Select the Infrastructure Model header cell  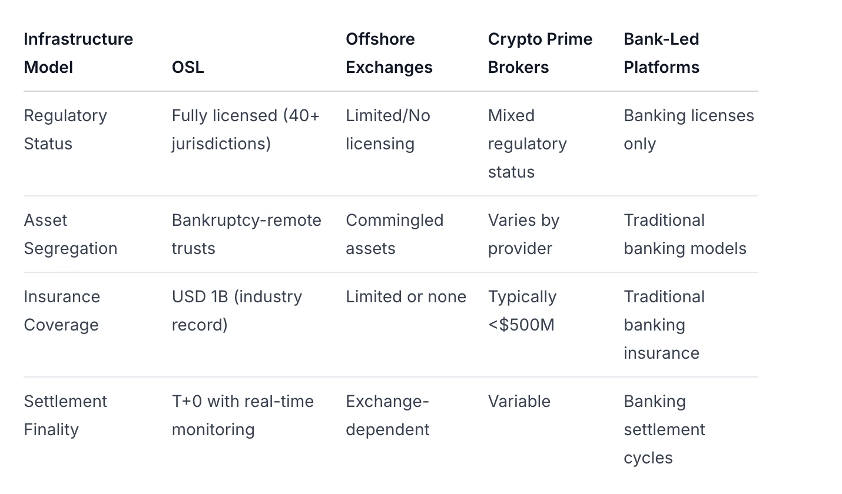click(x=78, y=53)
